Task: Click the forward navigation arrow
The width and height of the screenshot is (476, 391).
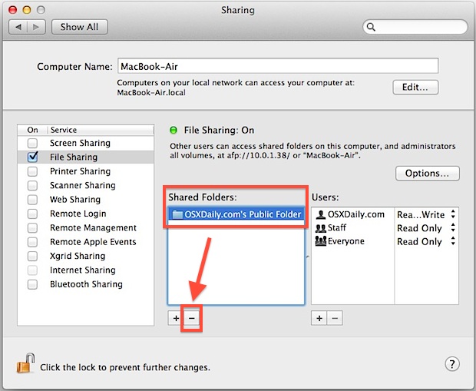Action: click(x=36, y=27)
